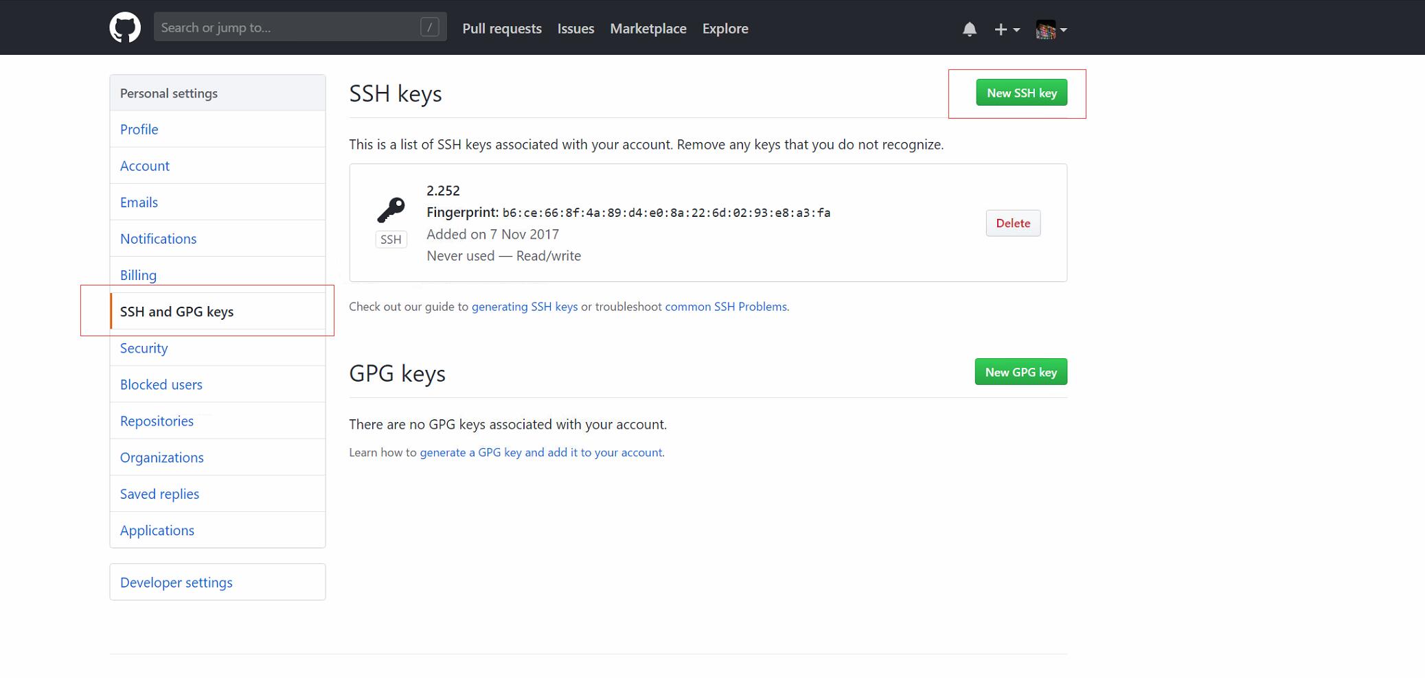Open Notifications settings in sidebar
Screen dimensions: 1425x678
tap(217, 238)
